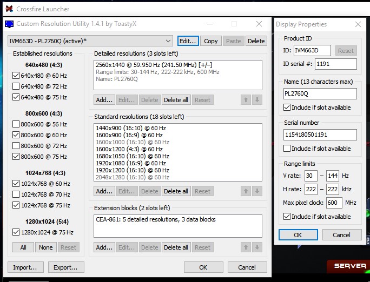This screenshot has height=282, width=370.
Task: Click Delete all under Standard resolutions
Action: (x=176, y=191)
